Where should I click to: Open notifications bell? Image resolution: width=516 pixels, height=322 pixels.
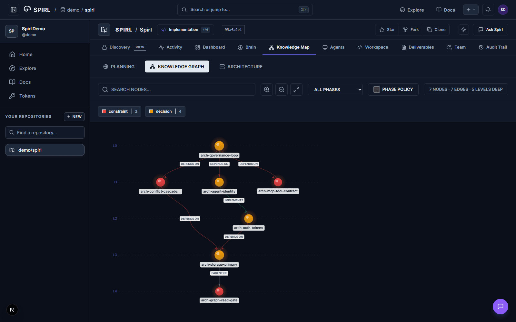coord(488,10)
